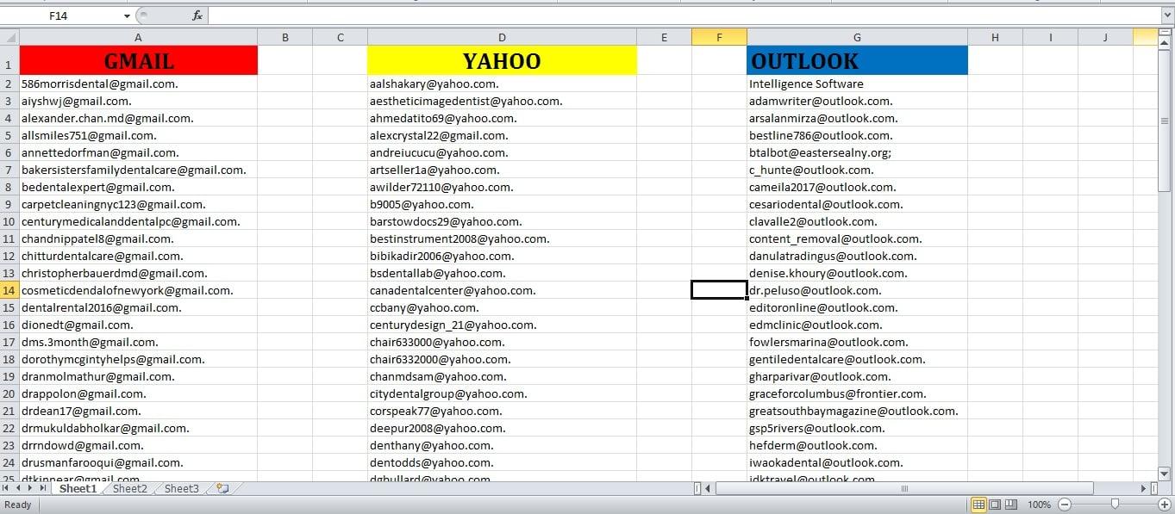Open the Sheet3 tab
The image size is (1175, 514).
click(x=180, y=488)
